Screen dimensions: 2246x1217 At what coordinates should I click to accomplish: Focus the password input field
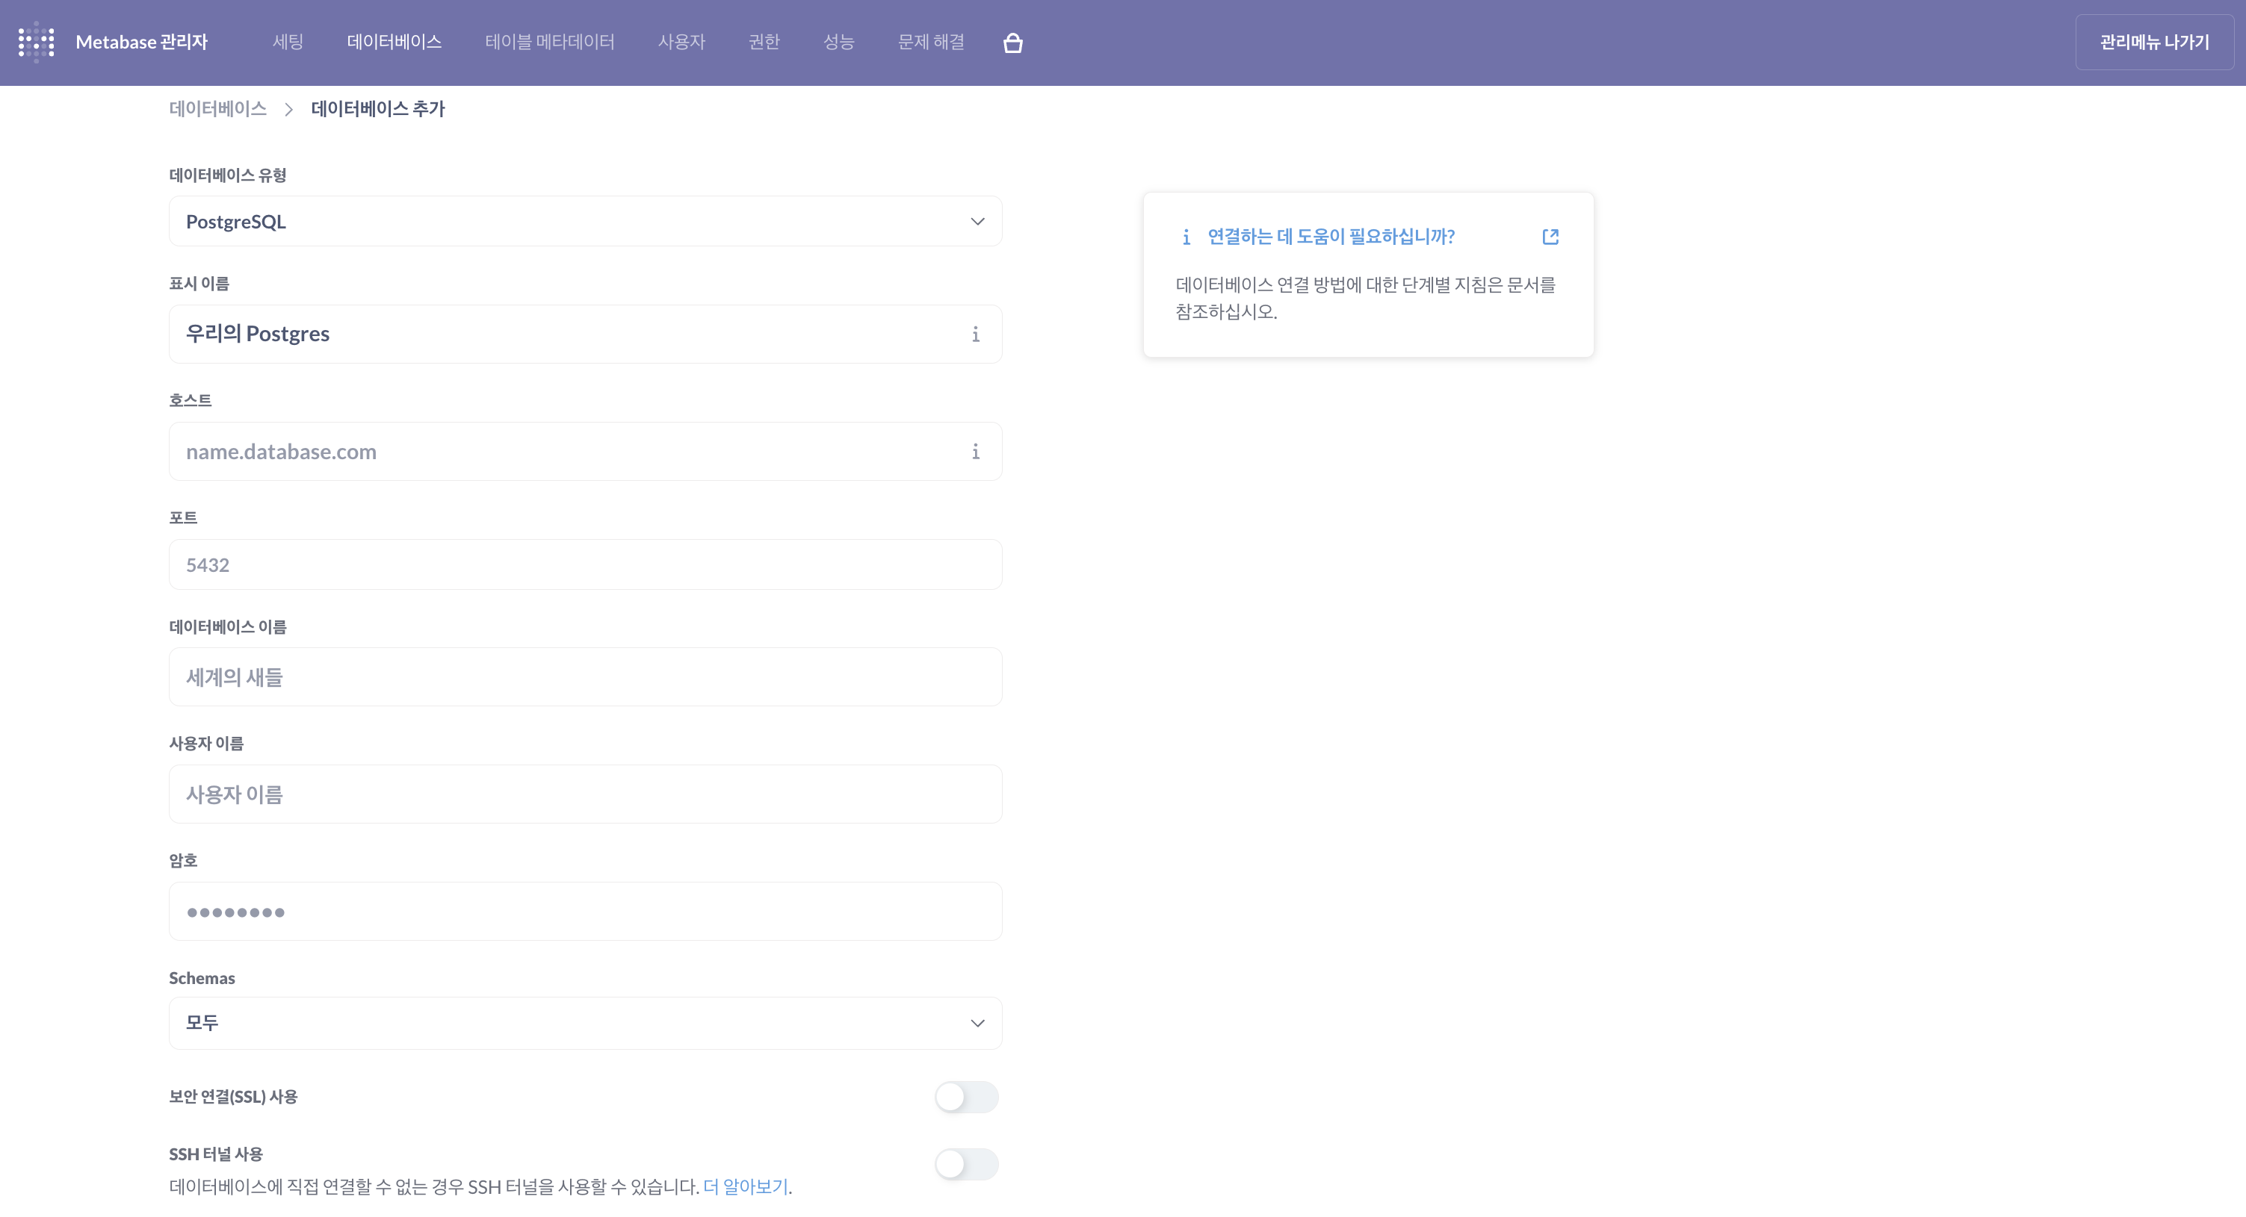point(584,911)
